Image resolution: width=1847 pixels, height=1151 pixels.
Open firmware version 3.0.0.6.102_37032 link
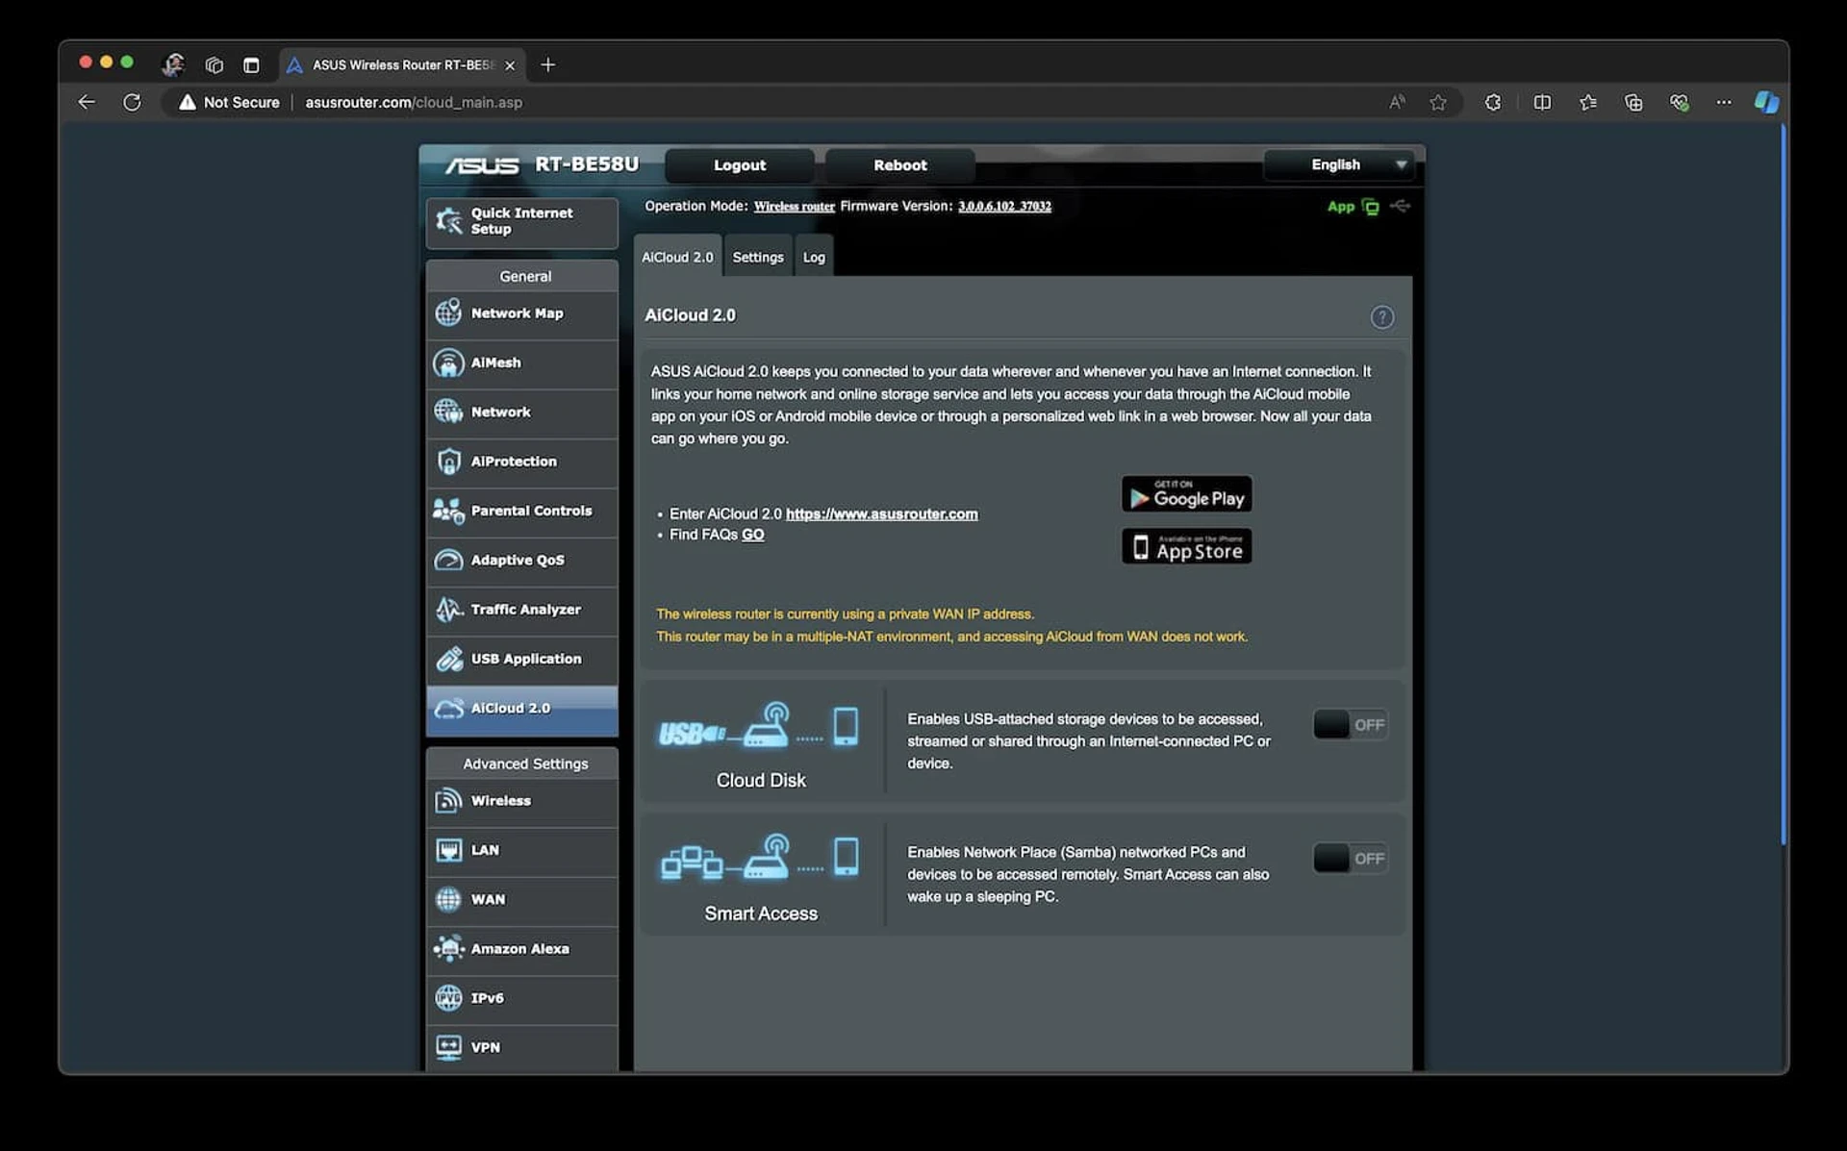click(1004, 206)
